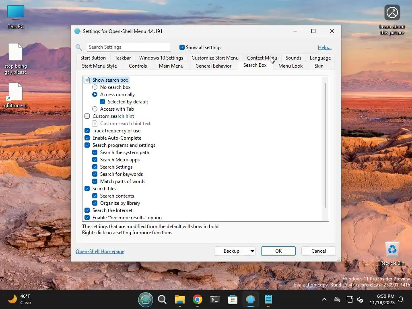Open the Sounds tab
Viewport: 412px width, 309px height.
point(293,58)
